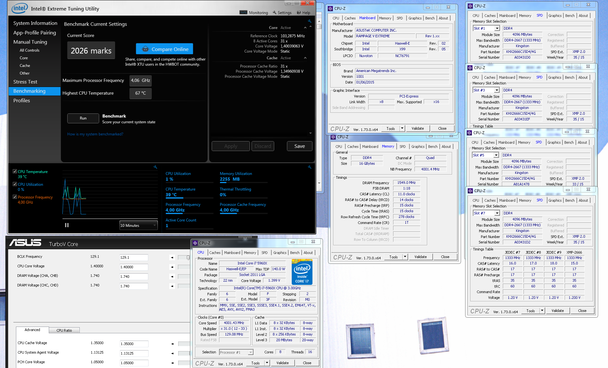Click the left arrow for DRAM Voltage (CHA, CHB)
The width and height of the screenshot is (608, 368).
tap(172, 277)
